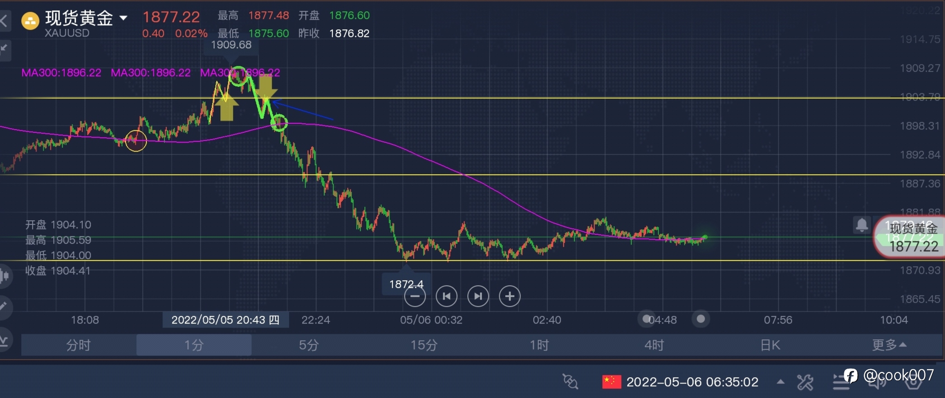Zoom out chart with minus button

414,296
